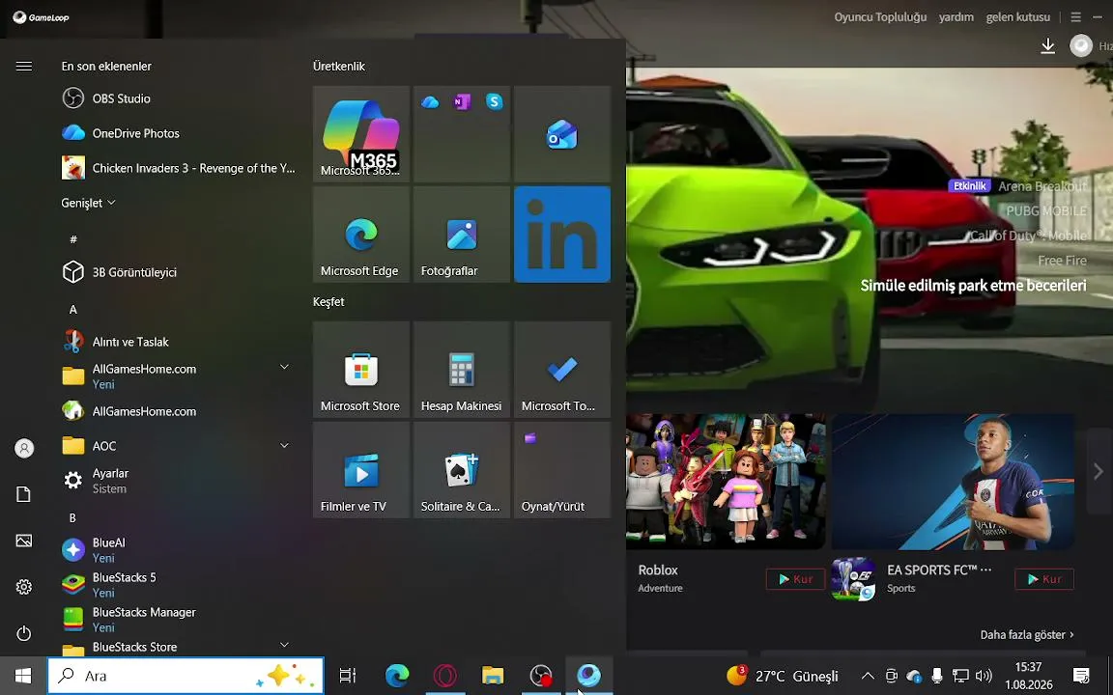Open Documents shortcut in Start sidebar
This screenshot has width=1113, height=695.
[x=23, y=494]
